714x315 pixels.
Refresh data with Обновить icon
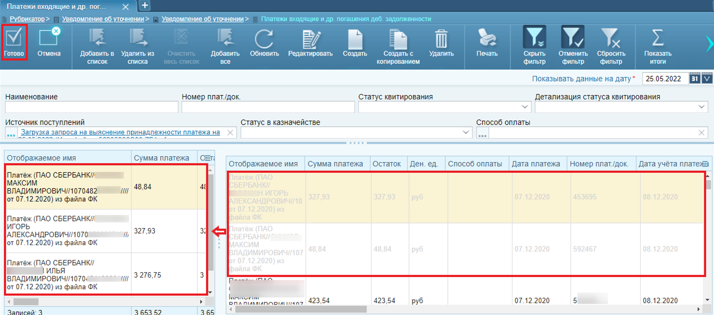coord(264,39)
